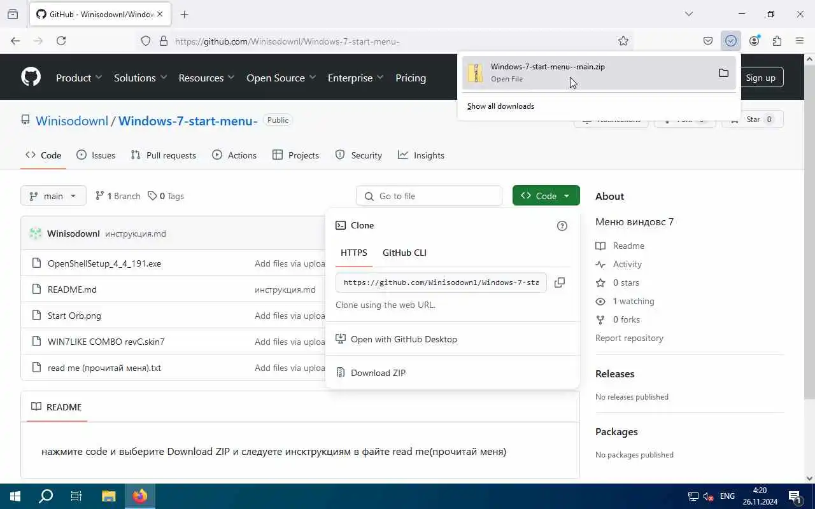Open 1 Branch link
Image resolution: width=815 pixels, height=509 pixels.
click(x=118, y=196)
